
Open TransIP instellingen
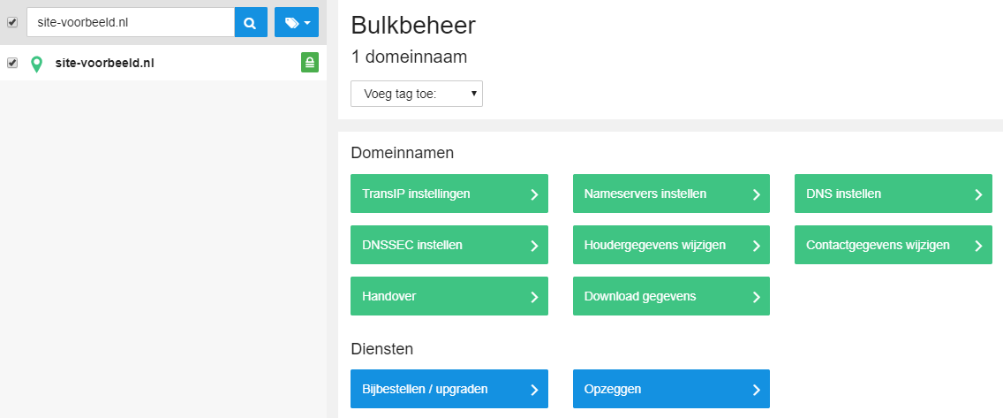449,194
